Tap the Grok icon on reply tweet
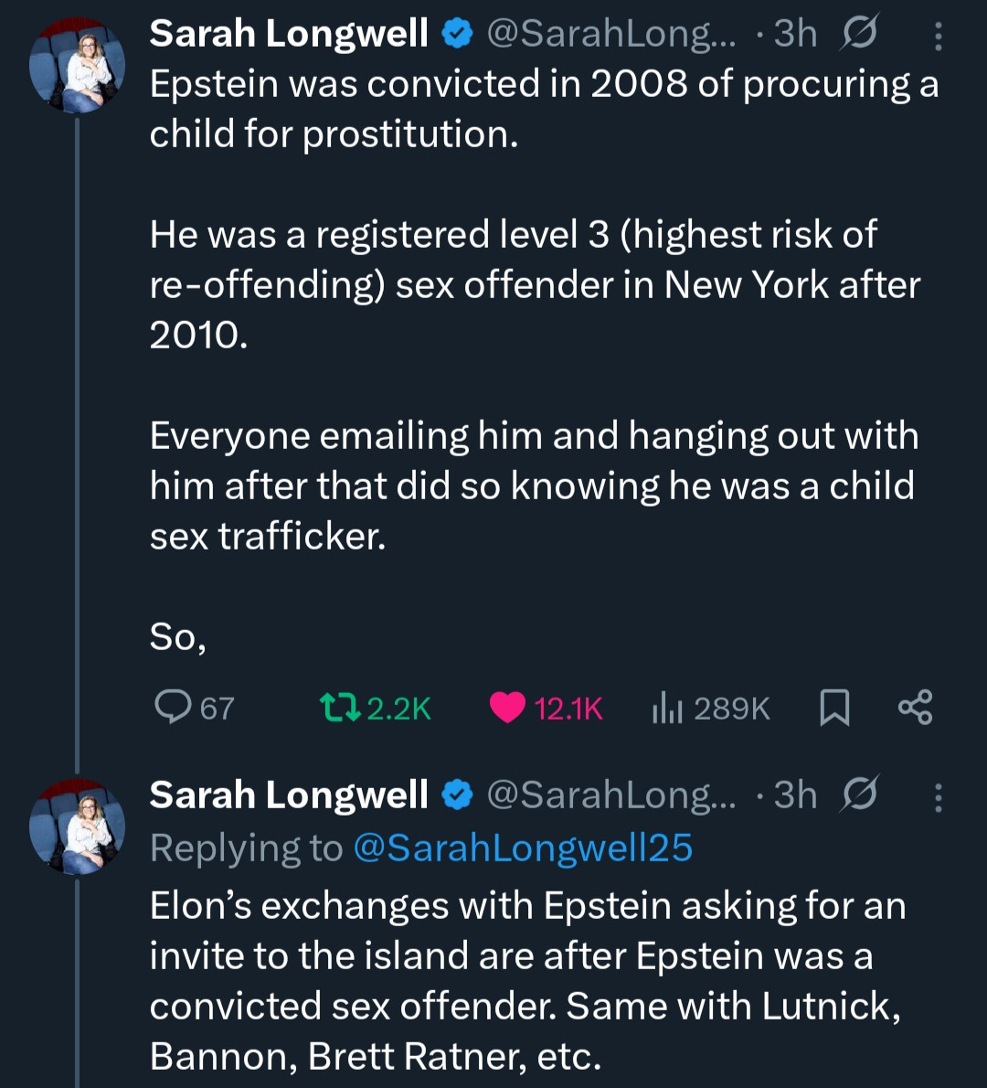 859,795
